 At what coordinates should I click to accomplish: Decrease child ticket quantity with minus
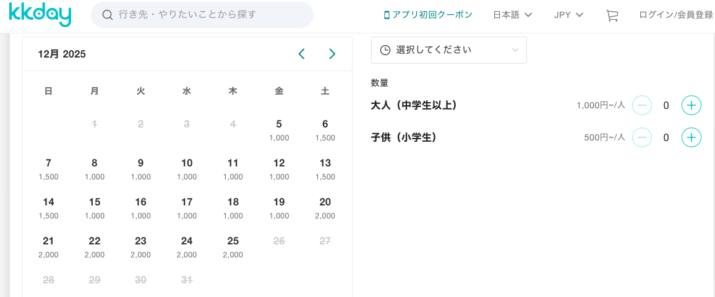pyautogui.click(x=642, y=137)
